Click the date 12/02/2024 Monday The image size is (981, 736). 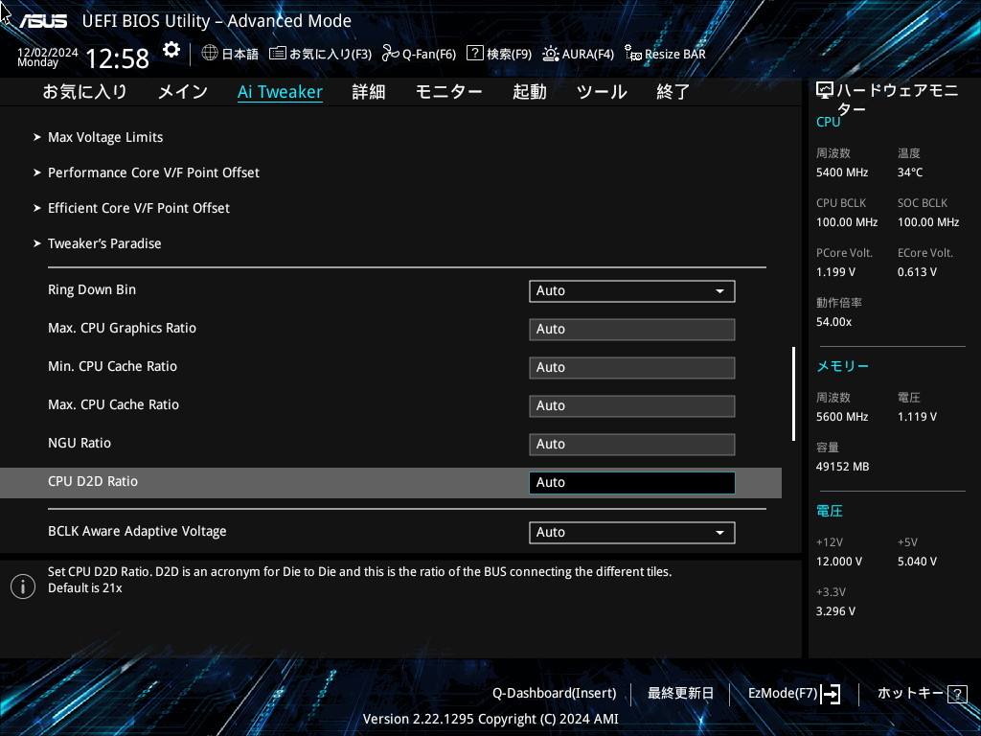click(x=48, y=57)
